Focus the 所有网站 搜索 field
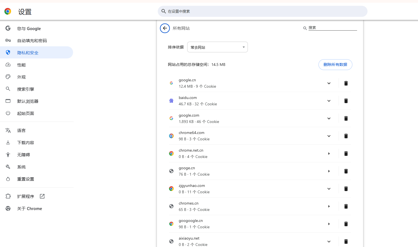The height and width of the screenshot is (247, 418). [333, 28]
